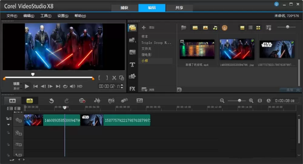Open the Transitions (AB) library
The height and width of the screenshot is (164, 303).
click(132, 52)
